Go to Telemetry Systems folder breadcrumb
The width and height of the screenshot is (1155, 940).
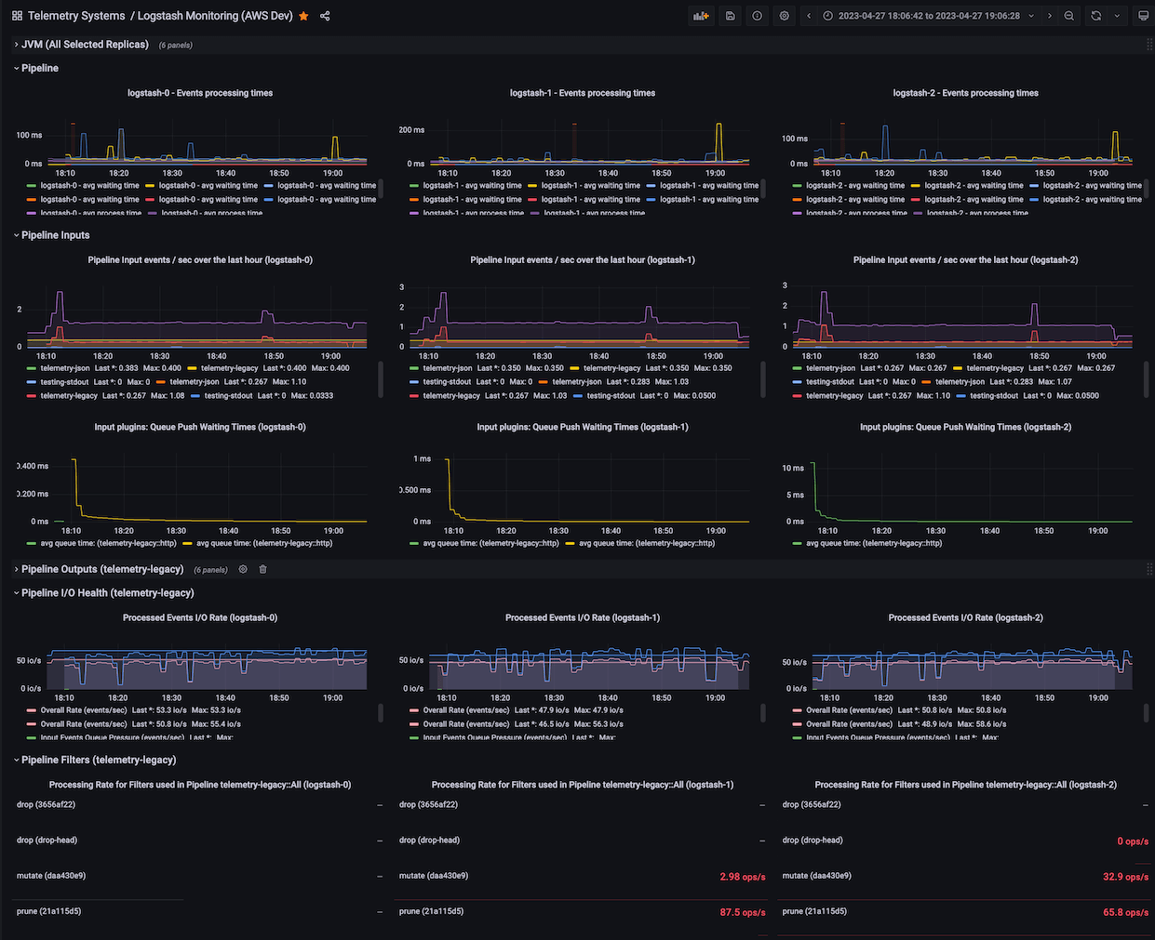tap(76, 16)
